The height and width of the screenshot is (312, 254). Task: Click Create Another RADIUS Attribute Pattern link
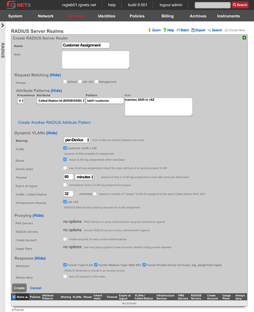click(54, 122)
